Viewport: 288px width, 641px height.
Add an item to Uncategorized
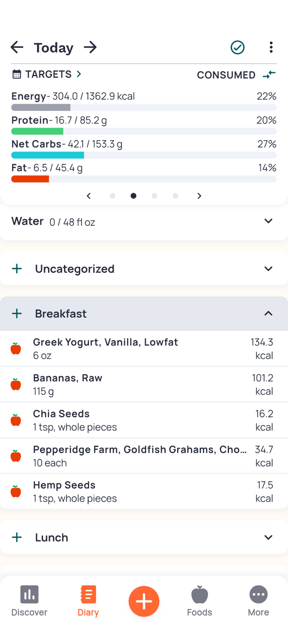[17, 269]
